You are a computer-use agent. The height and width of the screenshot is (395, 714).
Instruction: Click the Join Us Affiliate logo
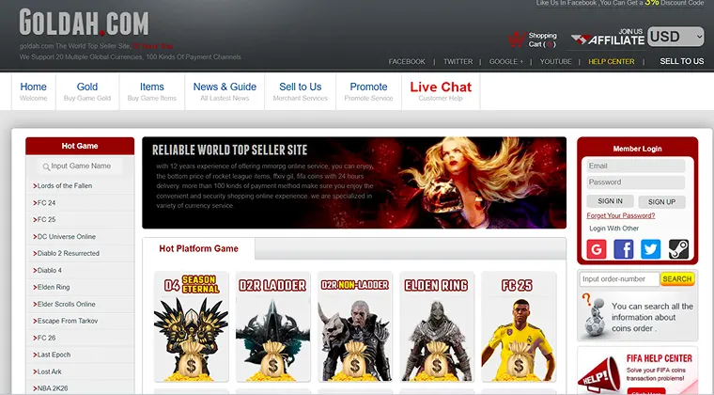coord(608,37)
